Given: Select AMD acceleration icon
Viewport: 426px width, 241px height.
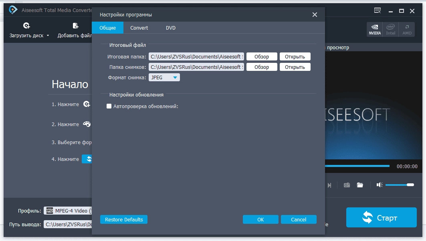Looking at the screenshot, I should [407, 30].
